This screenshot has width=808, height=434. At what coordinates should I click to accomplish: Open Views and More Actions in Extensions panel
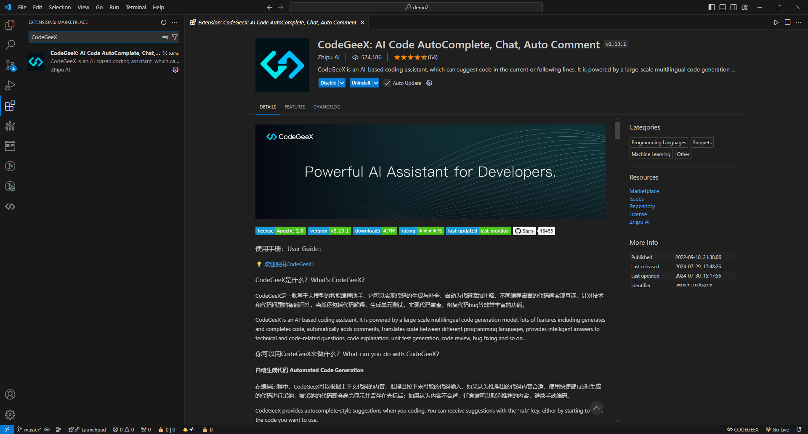pos(175,22)
